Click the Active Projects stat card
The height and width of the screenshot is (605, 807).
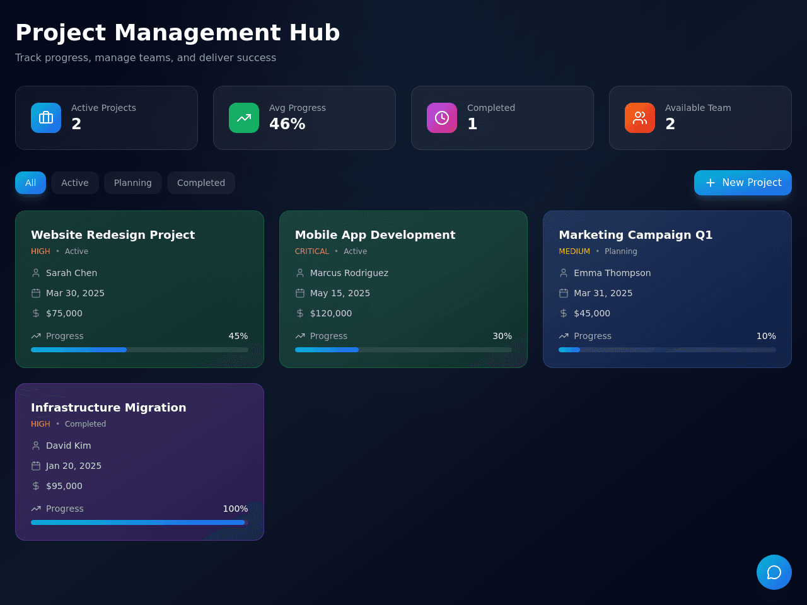pos(107,118)
